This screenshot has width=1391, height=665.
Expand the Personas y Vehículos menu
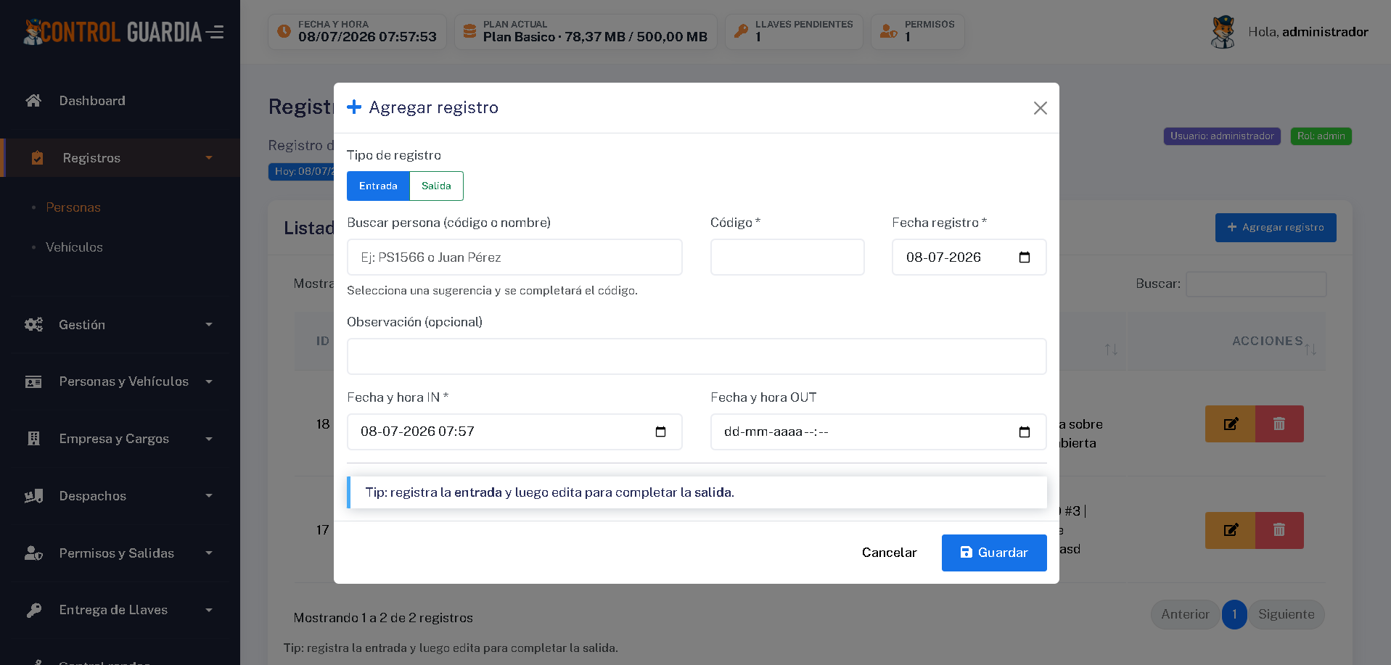point(120,381)
